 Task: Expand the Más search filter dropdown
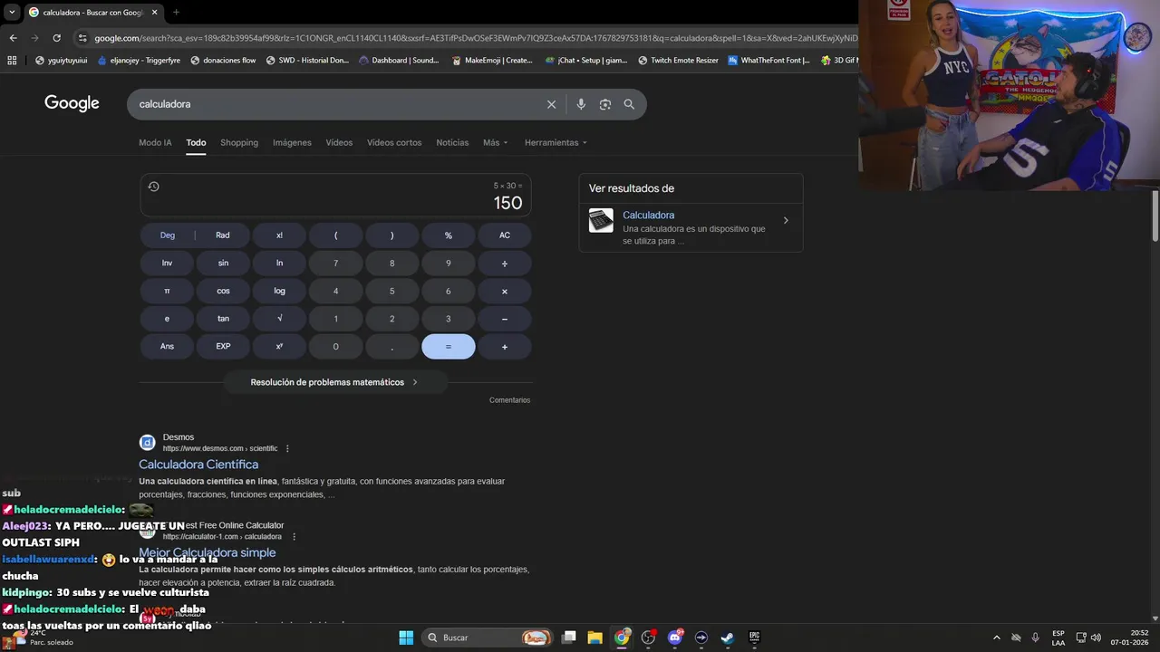pos(496,142)
